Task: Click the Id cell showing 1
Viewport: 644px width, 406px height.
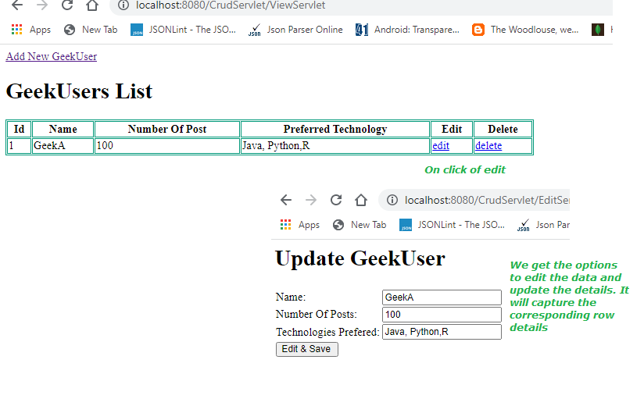Action: pyautogui.click(x=19, y=145)
